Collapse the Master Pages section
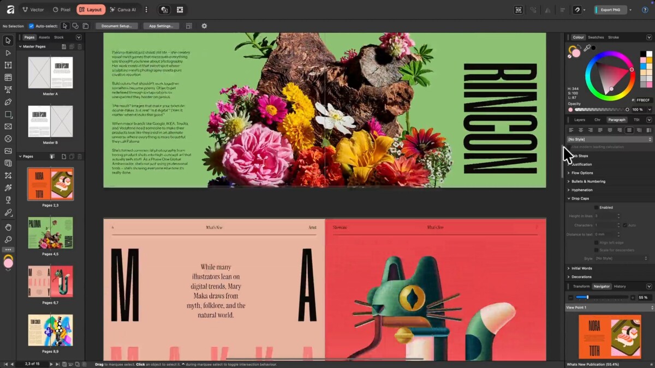 point(21,47)
